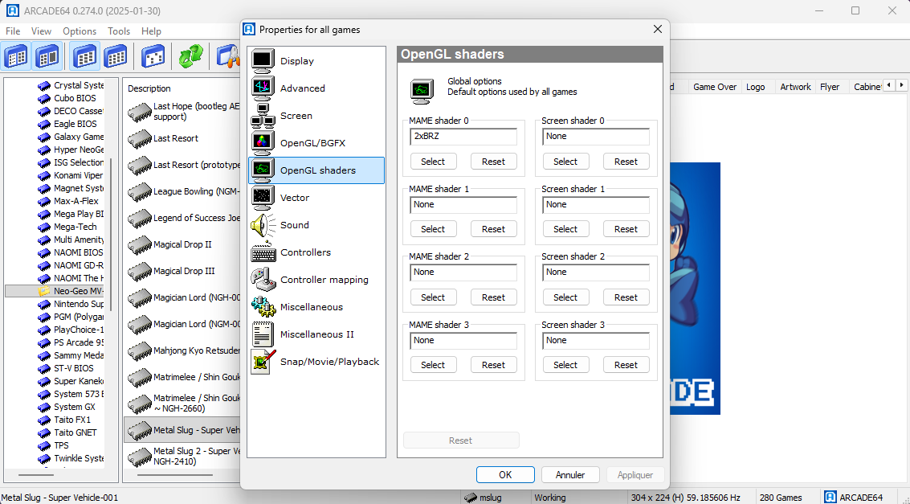Switch to the Game Over tab
Image resolution: width=910 pixels, height=504 pixels.
[x=714, y=87]
